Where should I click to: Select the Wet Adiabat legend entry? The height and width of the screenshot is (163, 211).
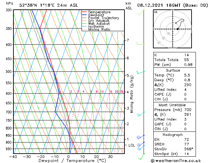point(99,24)
